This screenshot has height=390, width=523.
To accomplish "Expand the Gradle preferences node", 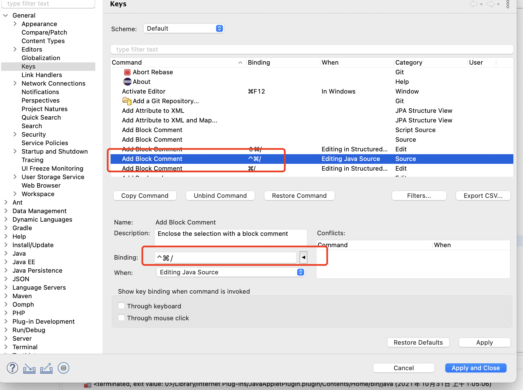I will (x=6, y=228).
